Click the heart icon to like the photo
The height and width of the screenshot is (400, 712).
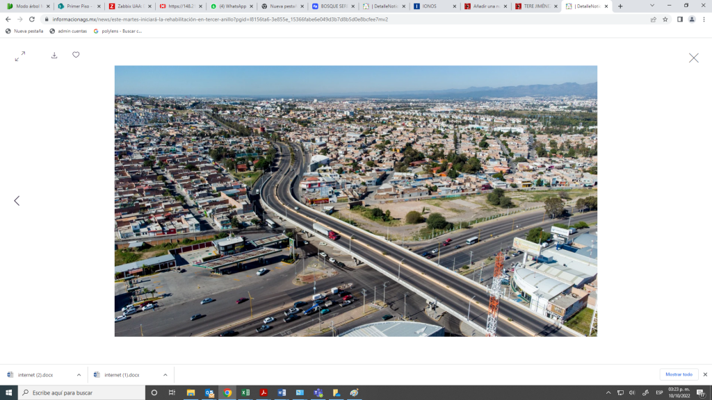pos(76,55)
